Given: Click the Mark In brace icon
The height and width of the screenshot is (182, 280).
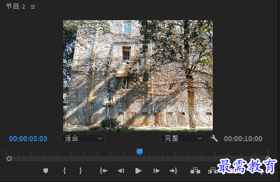Looking at the screenshot, I should (x=64, y=170).
